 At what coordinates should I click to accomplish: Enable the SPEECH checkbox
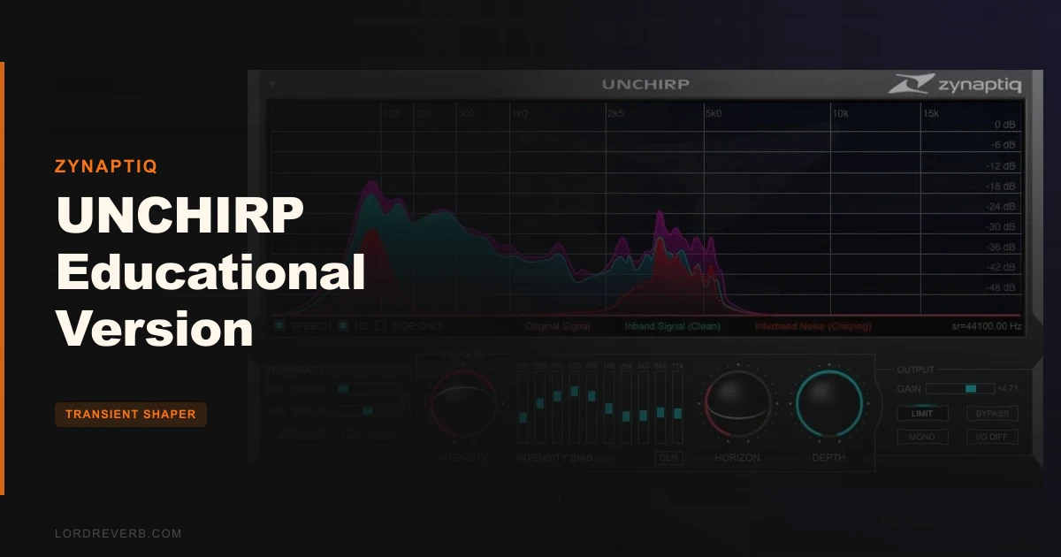279,326
